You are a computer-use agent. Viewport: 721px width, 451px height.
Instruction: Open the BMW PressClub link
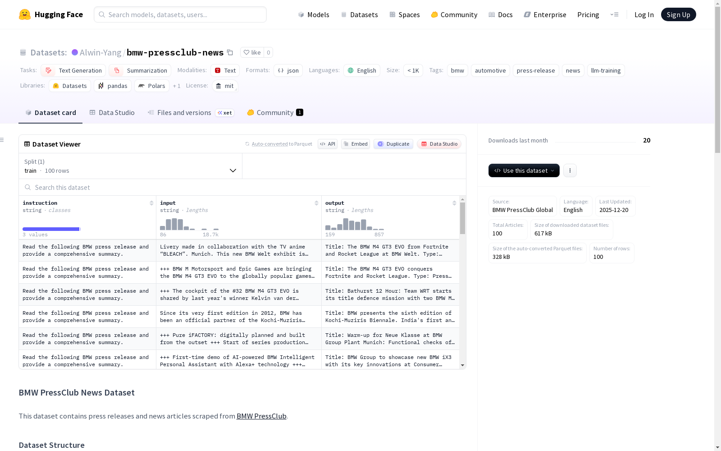click(x=261, y=416)
